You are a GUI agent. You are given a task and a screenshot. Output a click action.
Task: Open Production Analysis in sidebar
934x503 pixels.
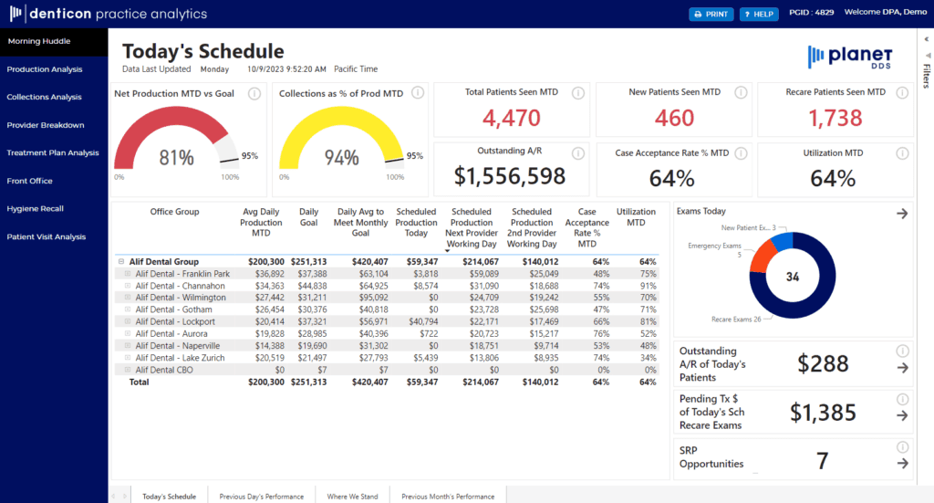point(45,69)
